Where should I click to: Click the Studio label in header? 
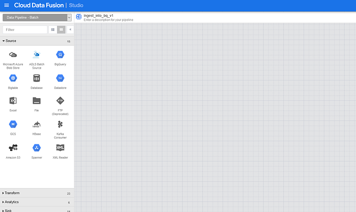pos(76,5)
